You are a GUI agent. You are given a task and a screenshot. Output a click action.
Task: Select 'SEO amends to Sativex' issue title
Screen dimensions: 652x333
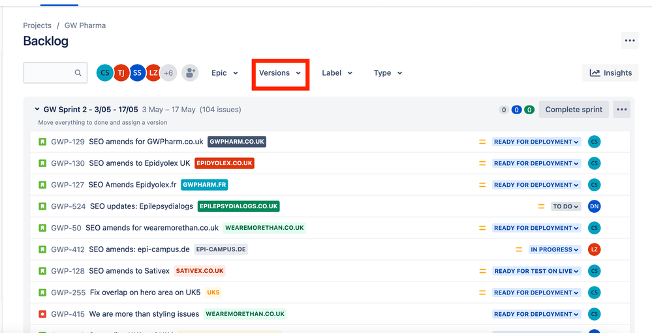point(129,271)
